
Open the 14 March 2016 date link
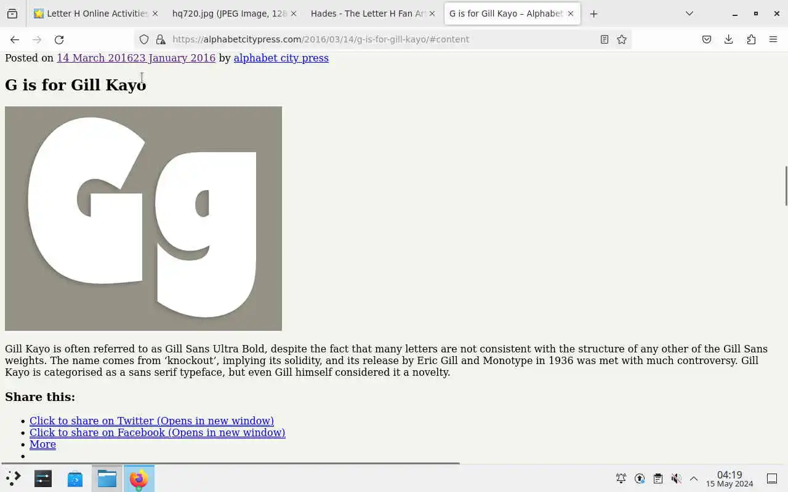pos(136,58)
